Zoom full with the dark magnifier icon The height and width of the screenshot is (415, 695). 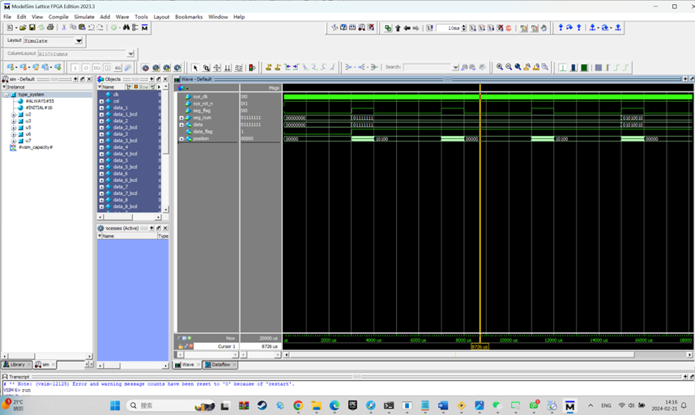(x=518, y=67)
